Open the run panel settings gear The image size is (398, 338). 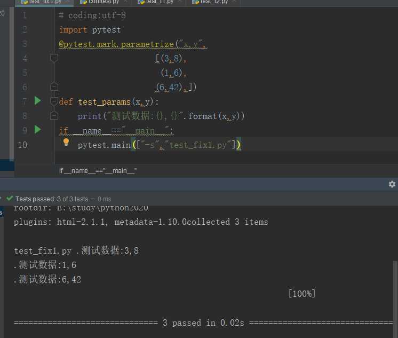392,184
